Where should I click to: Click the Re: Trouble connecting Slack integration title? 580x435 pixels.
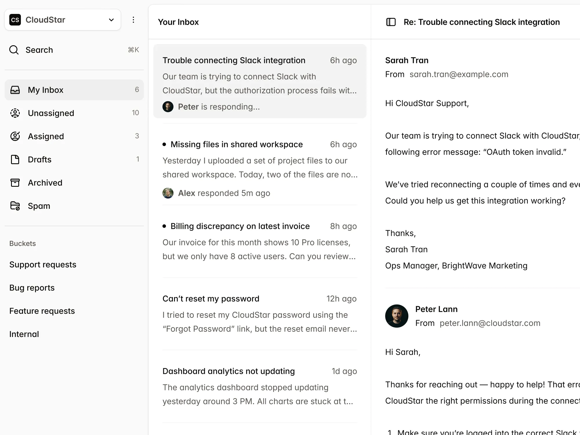482,22
